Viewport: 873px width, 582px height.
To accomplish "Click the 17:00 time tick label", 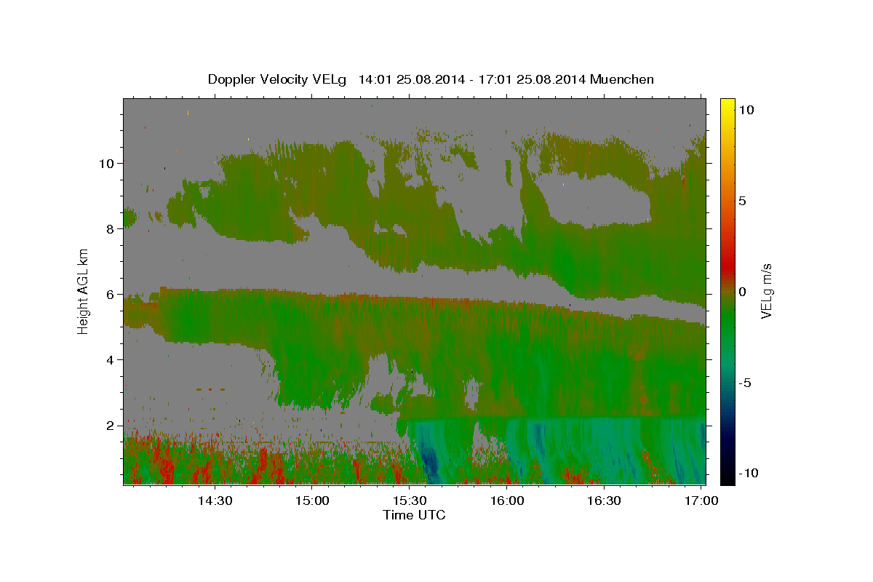I will [701, 501].
